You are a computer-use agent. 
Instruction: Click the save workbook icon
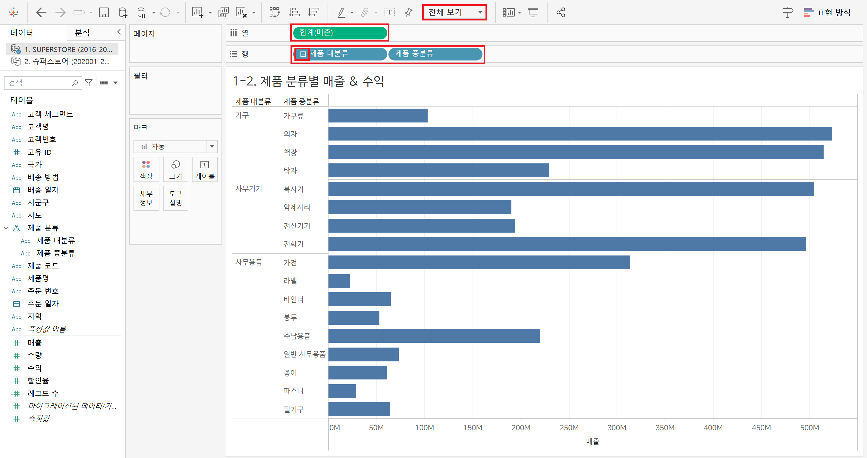(x=104, y=12)
